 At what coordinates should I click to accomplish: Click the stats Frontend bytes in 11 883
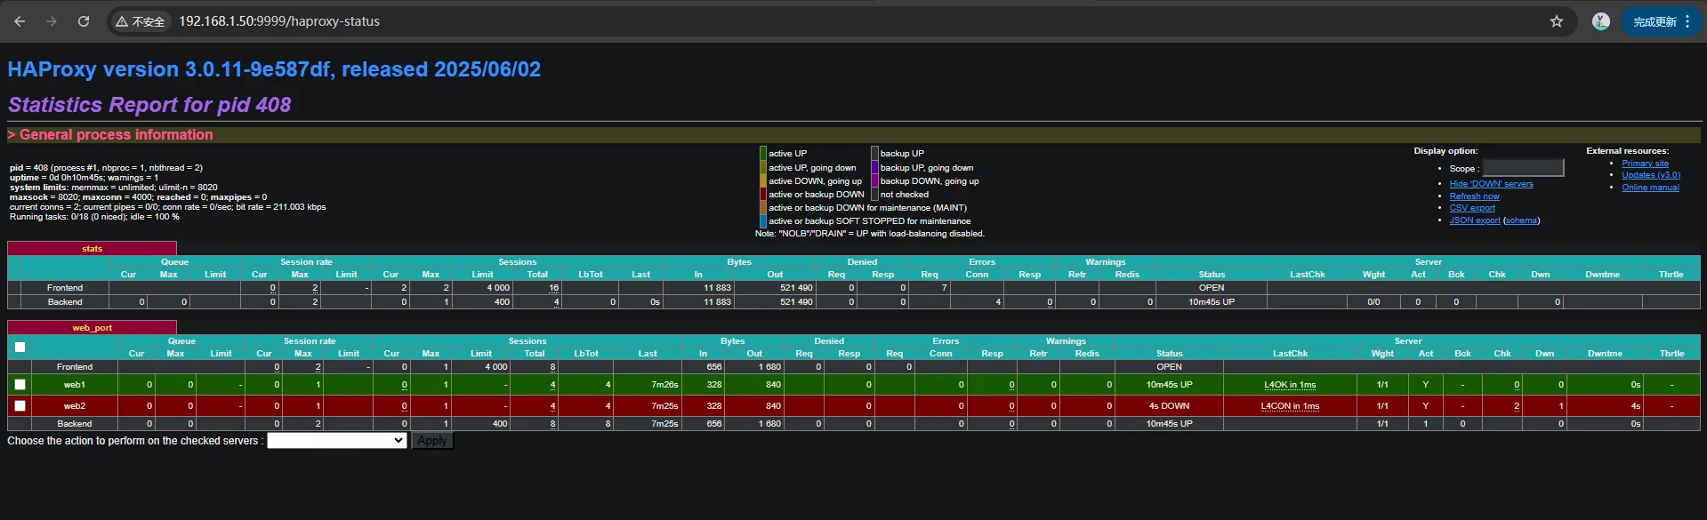tap(717, 288)
